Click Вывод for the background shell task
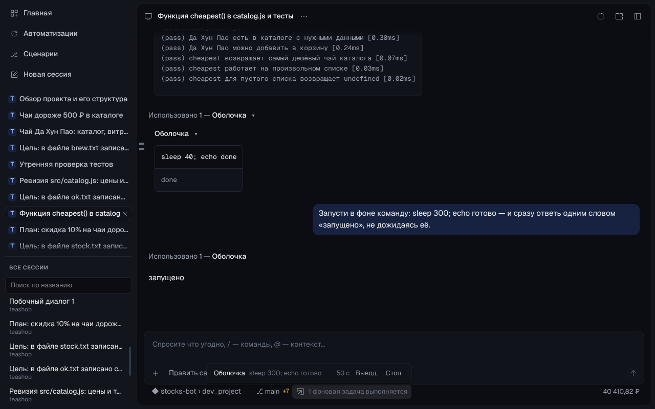 pyautogui.click(x=366, y=373)
